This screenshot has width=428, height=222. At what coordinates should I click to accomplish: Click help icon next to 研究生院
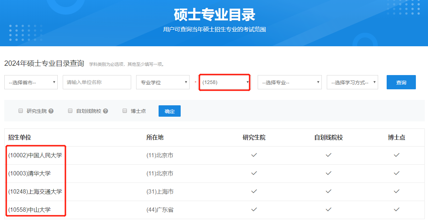(x=51, y=111)
